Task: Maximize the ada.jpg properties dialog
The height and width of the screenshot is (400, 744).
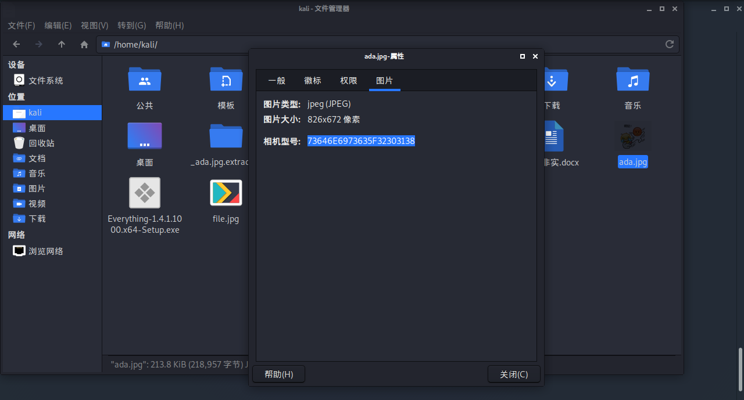Action: coord(523,56)
